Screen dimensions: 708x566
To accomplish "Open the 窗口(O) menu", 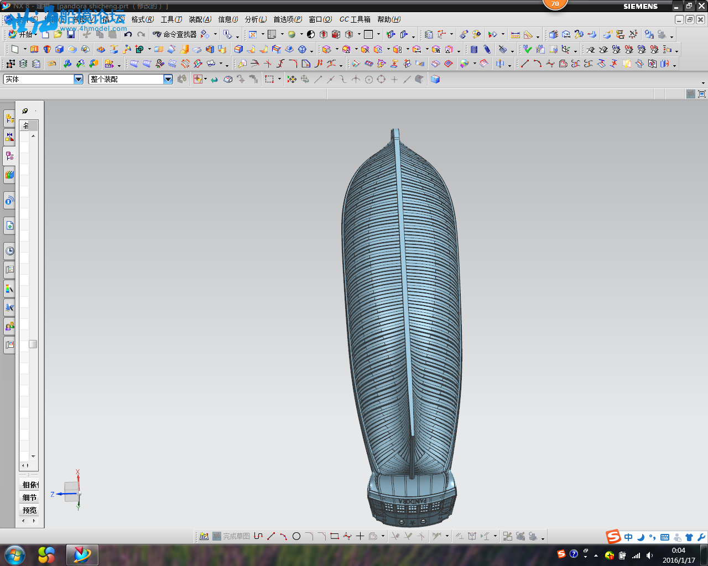I will (x=320, y=19).
